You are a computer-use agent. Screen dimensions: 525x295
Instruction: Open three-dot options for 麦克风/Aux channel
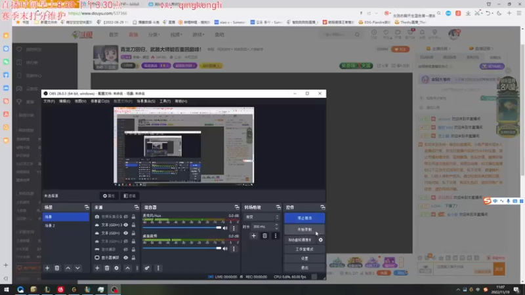point(234,228)
